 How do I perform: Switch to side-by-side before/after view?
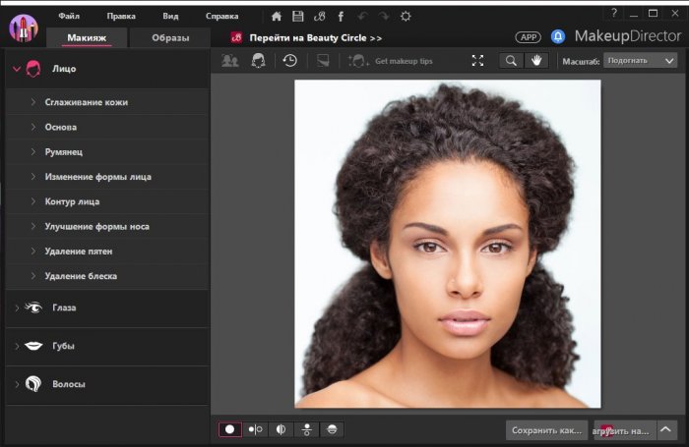point(256,429)
